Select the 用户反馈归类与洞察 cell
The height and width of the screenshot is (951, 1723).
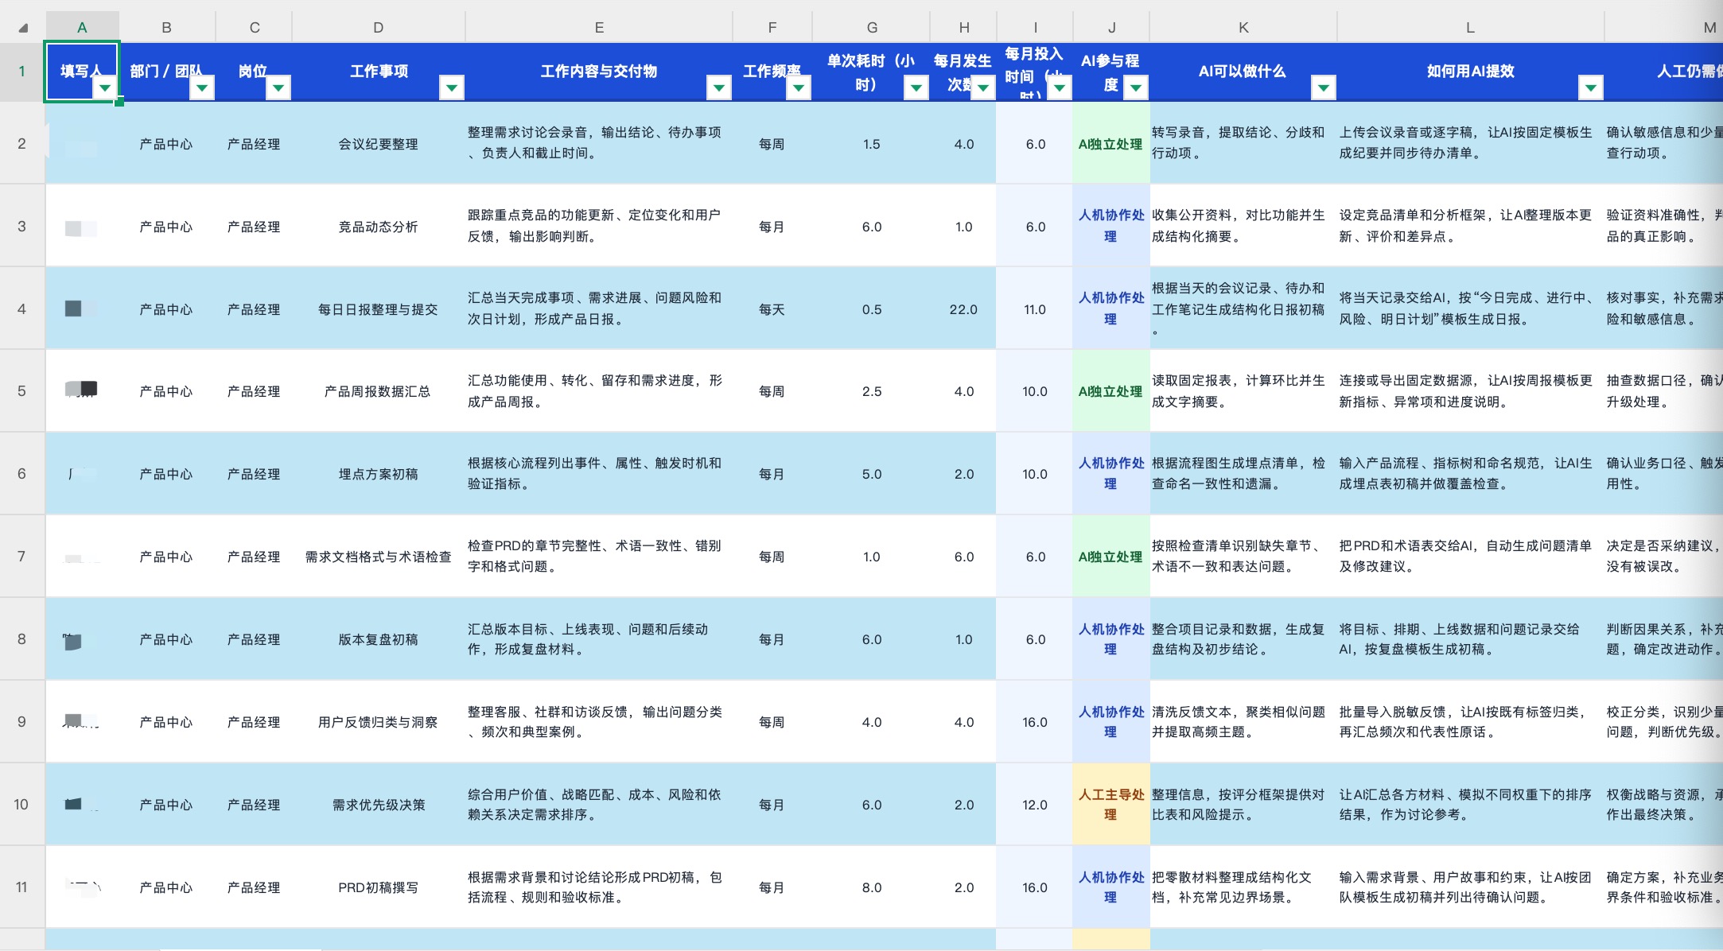click(x=379, y=722)
